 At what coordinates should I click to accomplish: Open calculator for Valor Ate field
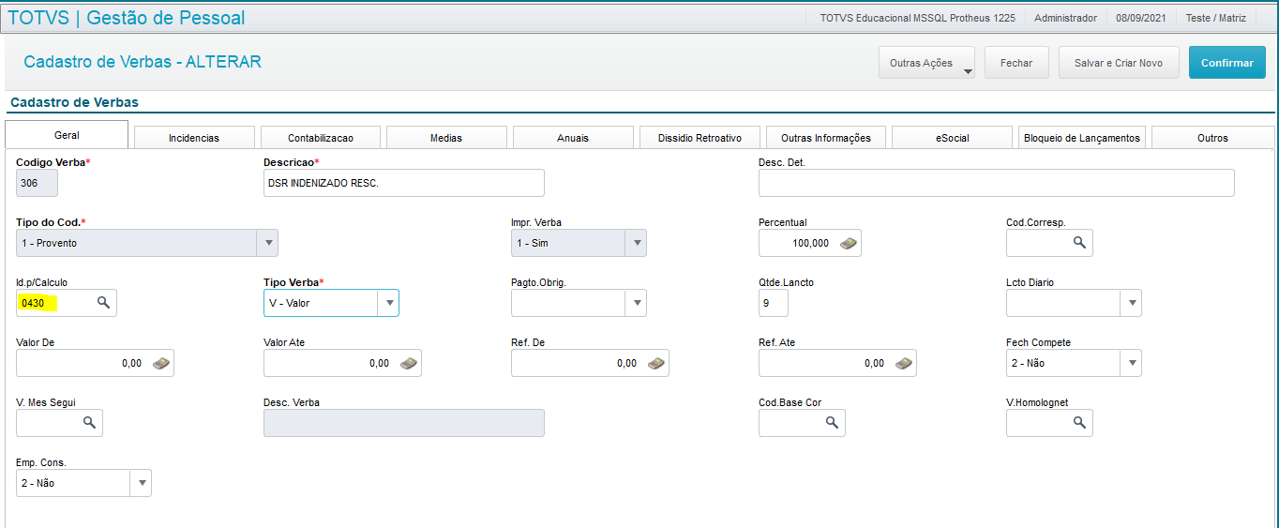coord(408,363)
